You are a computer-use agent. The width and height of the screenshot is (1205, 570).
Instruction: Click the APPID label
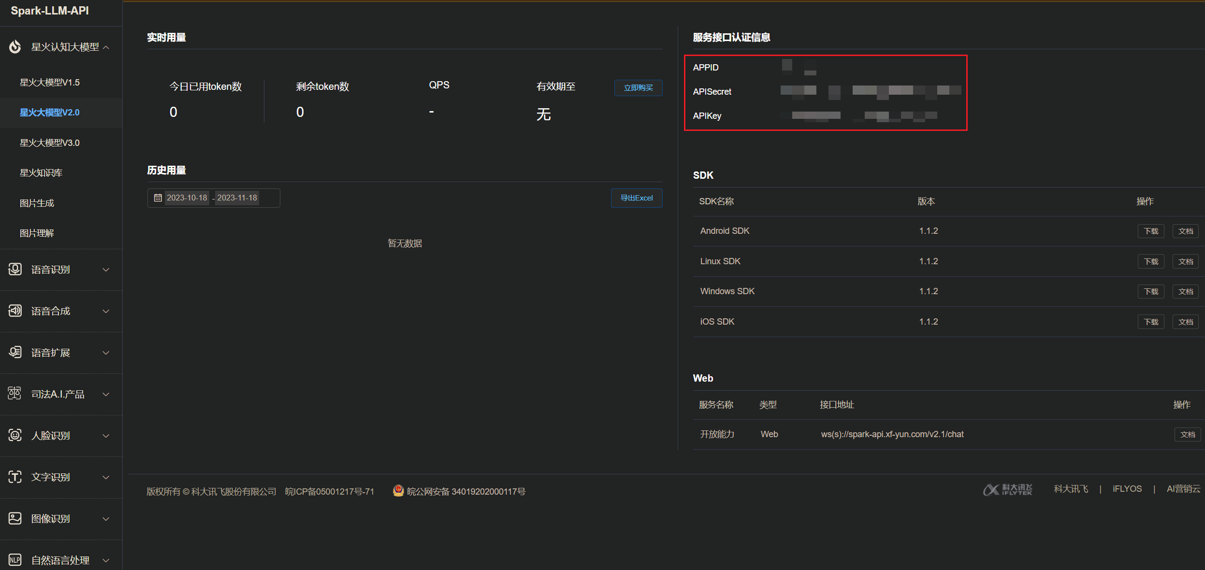click(x=705, y=68)
